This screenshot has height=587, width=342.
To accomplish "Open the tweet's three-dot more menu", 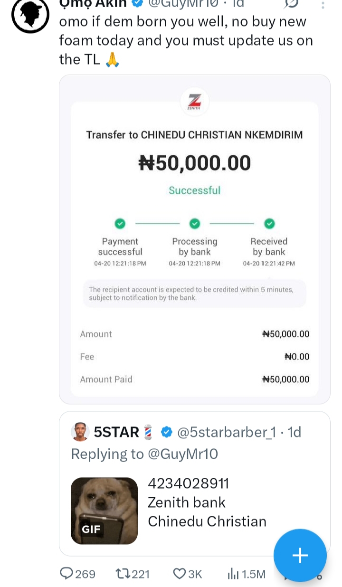I will point(323,5).
